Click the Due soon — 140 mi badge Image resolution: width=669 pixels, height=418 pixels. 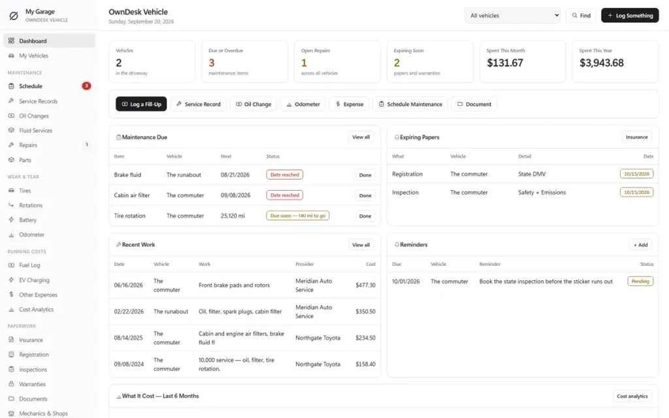pyautogui.click(x=298, y=216)
